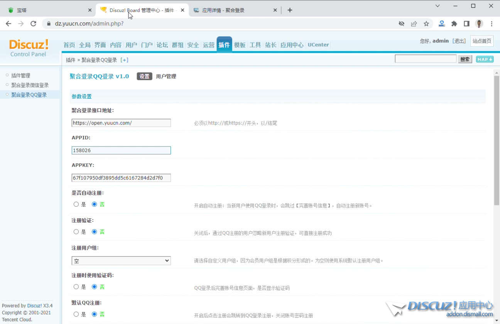This screenshot has width=500, height=324.
Task: Click the browser back arrow
Action: [x=8, y=24]
